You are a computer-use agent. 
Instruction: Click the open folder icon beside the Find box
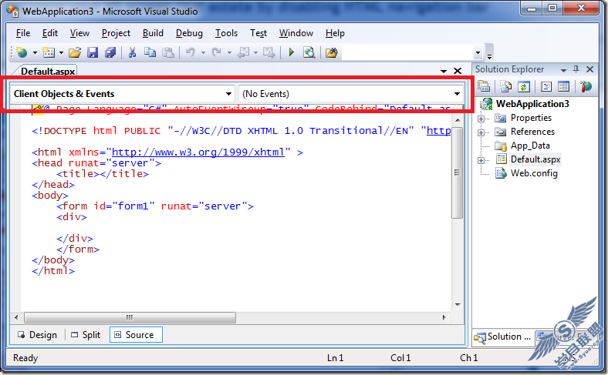[332, 52]
